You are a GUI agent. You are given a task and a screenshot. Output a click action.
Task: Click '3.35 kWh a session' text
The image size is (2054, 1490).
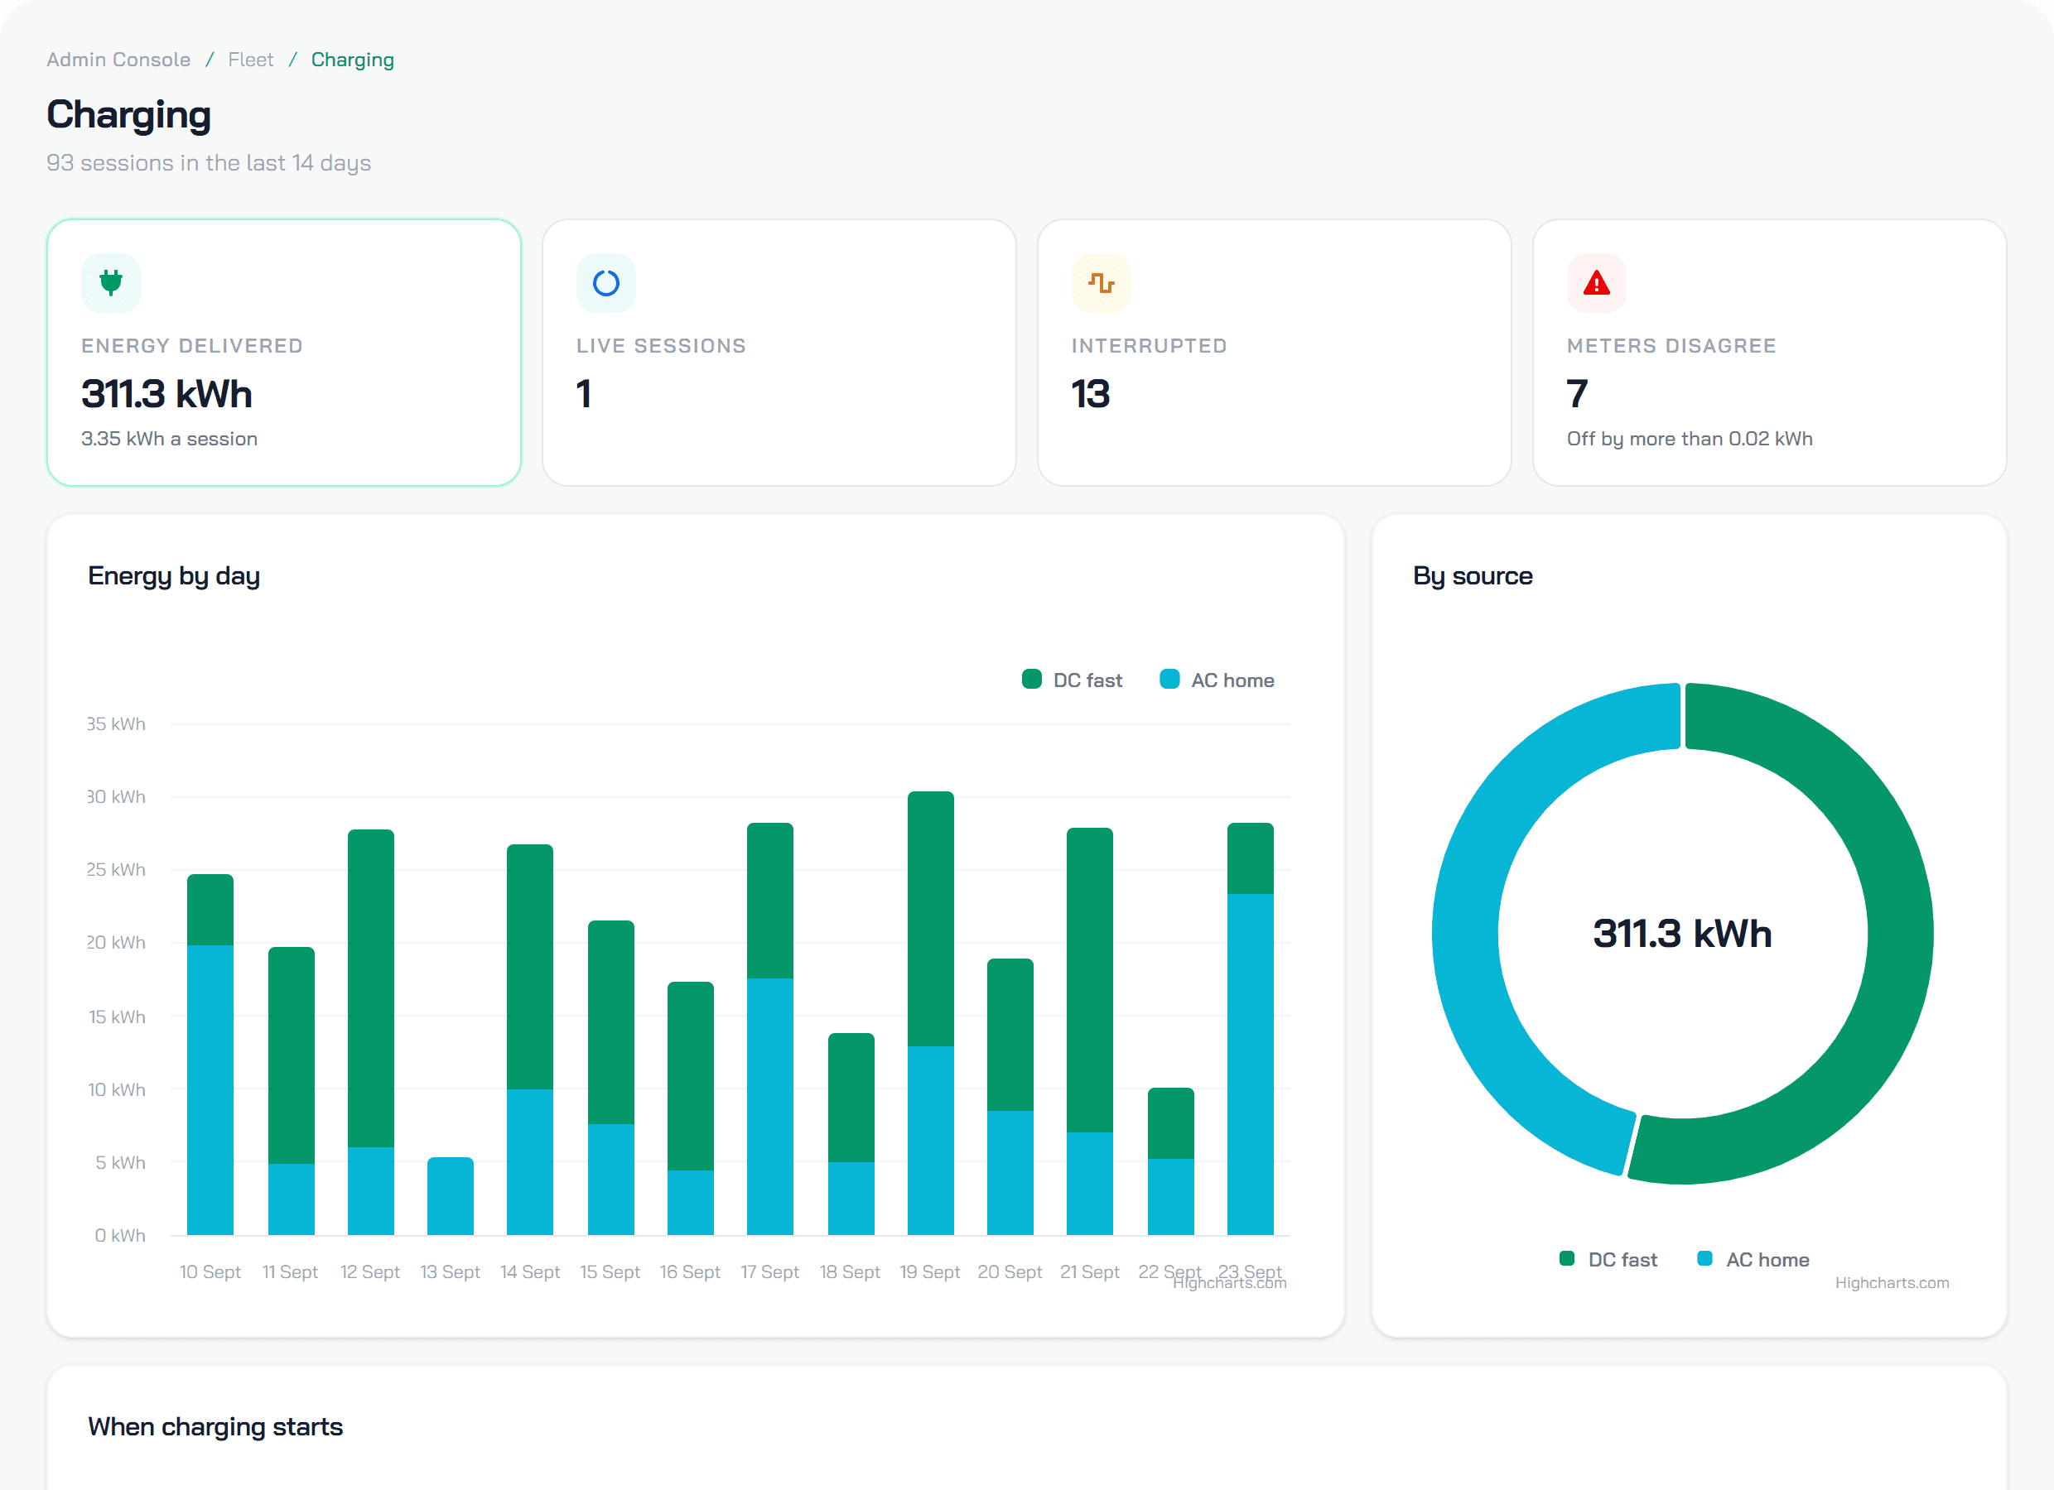[169, 439]
